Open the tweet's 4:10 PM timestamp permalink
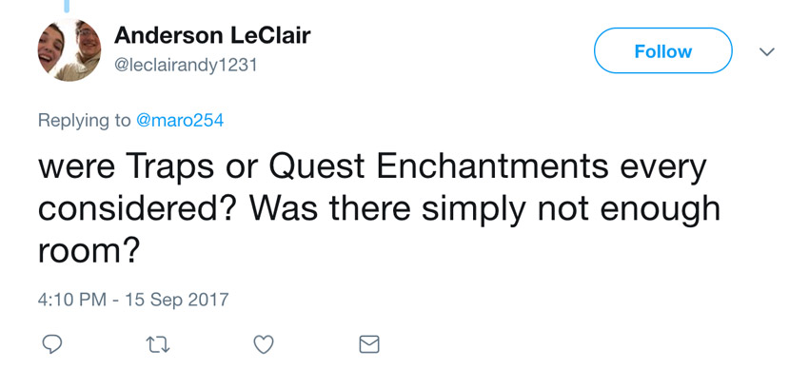This screenshot has width=809, height=370. click(71, 300)
